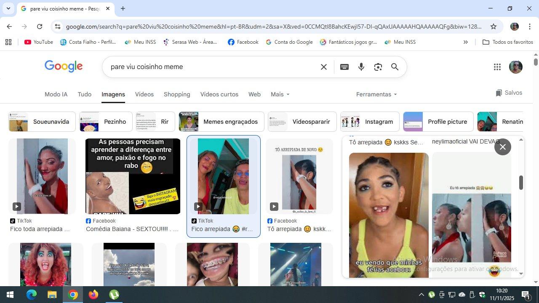This screenshot has width=539, height=303.
Task: Search by image with Google Lens
Action: pyautogui.click(x=378, y=67)
